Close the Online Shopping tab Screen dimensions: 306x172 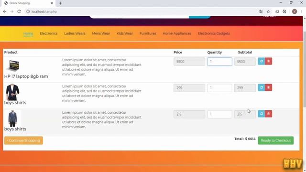[52, 3]
